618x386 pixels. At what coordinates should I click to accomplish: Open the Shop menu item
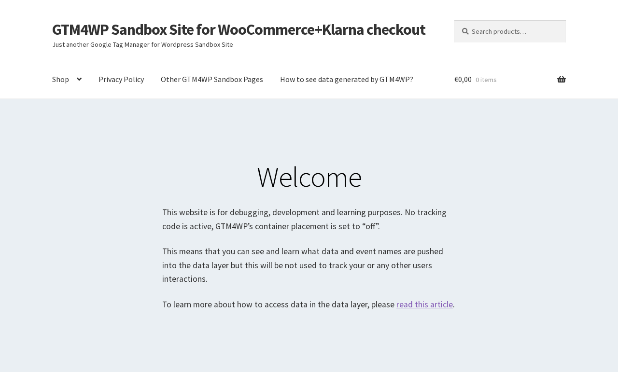60,79
